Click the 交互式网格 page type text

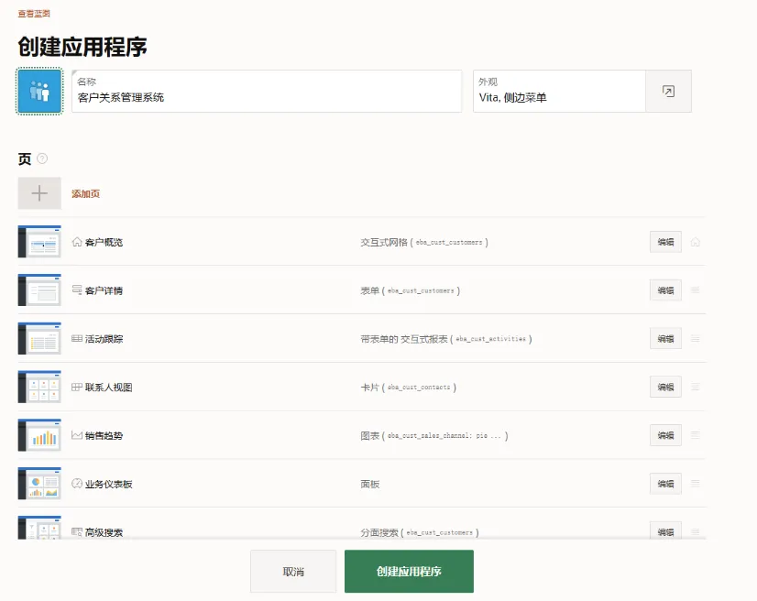384,243
